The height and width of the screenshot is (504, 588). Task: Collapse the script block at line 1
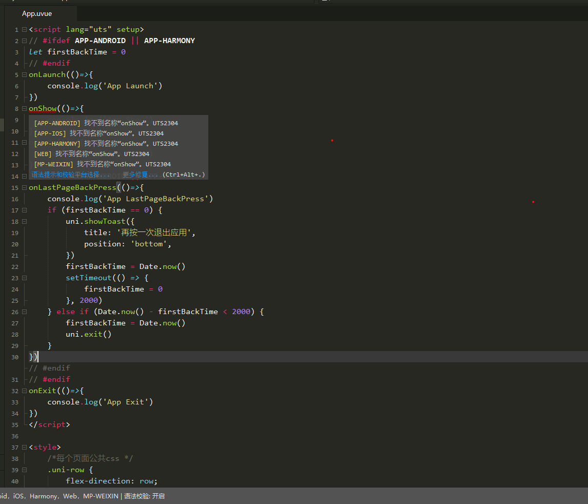tap(25, 29)
